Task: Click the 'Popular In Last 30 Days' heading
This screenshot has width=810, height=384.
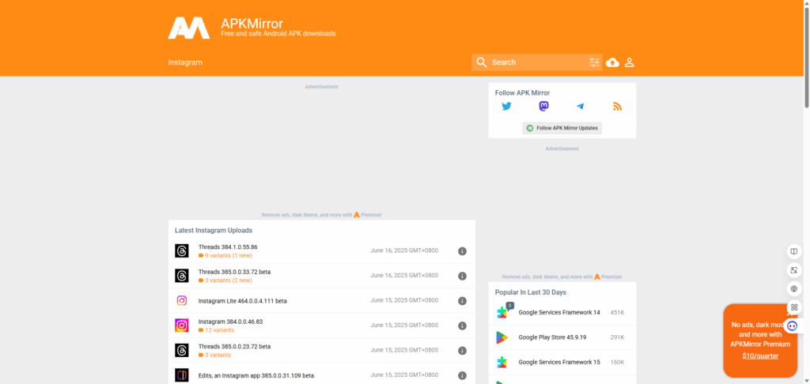Action: (531, 292)
